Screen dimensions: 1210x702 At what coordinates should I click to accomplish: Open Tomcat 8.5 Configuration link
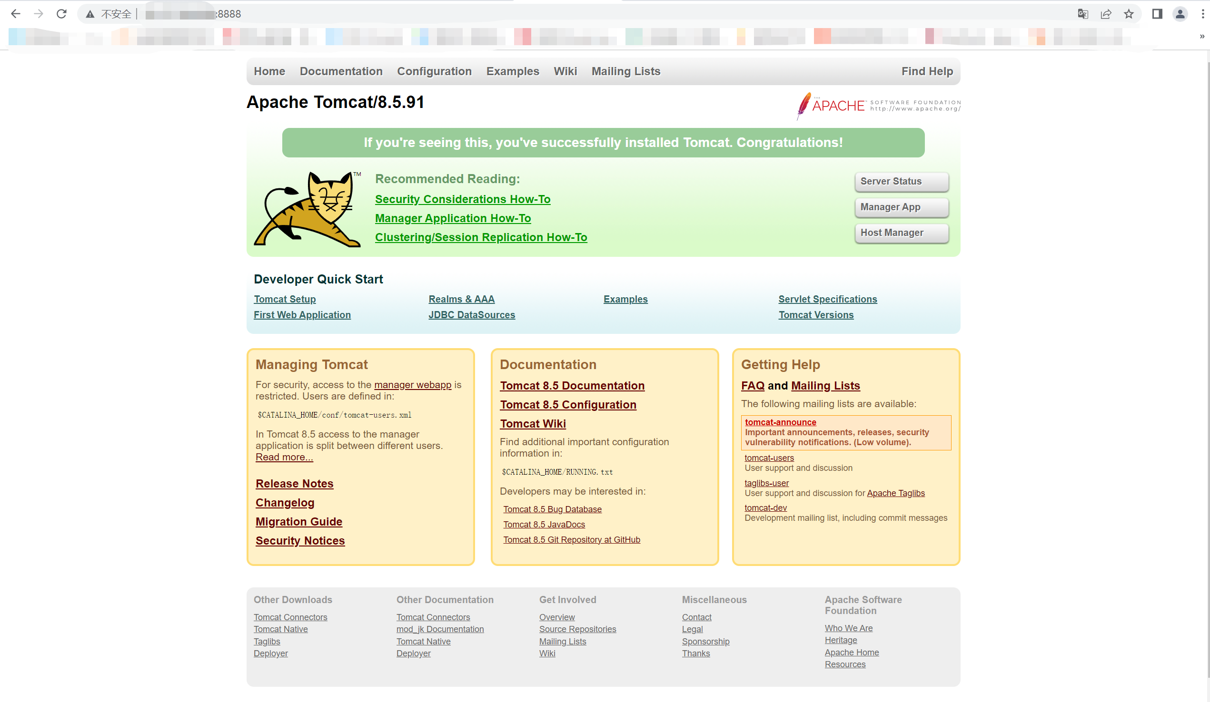click(568, 404)
